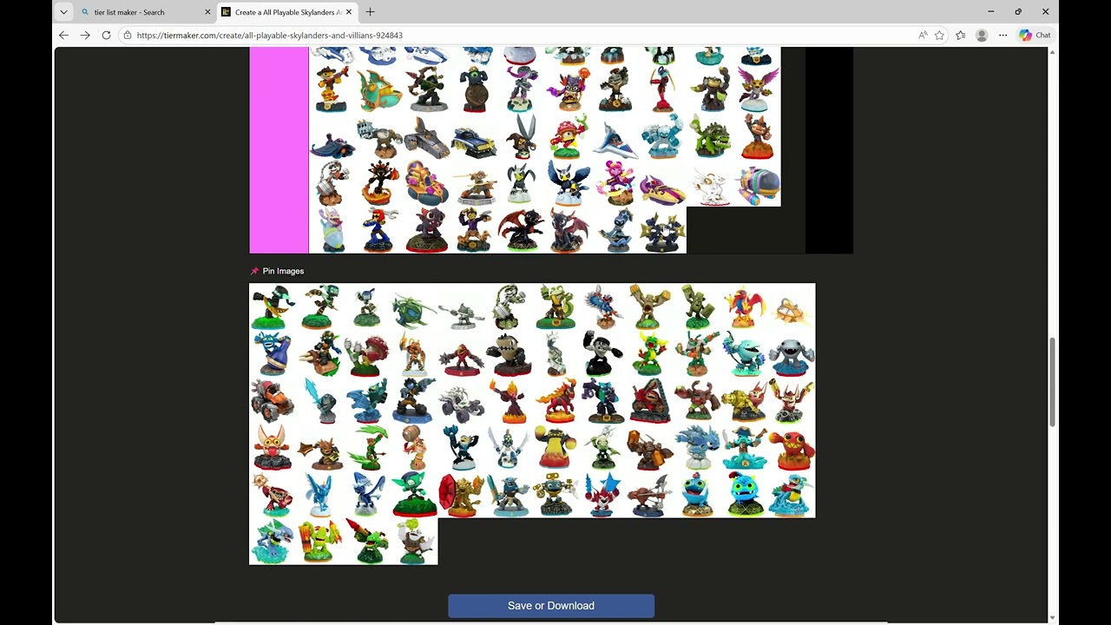
Task: Select the green Stealth Stinger helicopter image
Action: (x=413, y=306)
